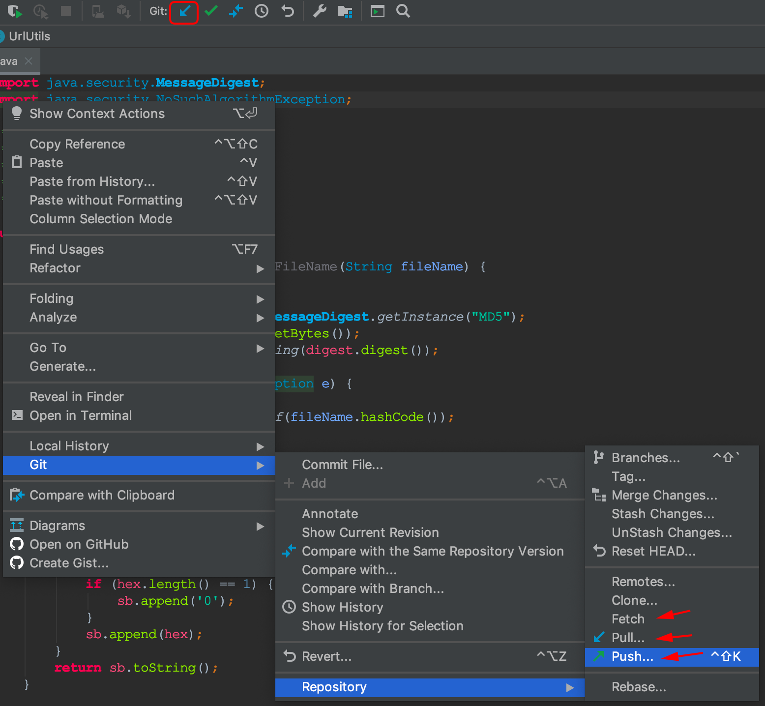
Task: Choose Create Gist...
Action: coord(139,563)
